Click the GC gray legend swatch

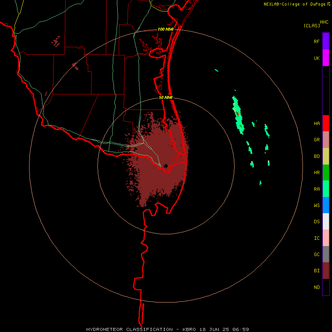[x=326, y=254]
